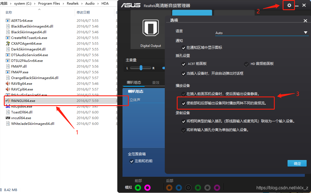Select HD 音频前面板 option
311x193 pixels.
[x=246, y=64]
